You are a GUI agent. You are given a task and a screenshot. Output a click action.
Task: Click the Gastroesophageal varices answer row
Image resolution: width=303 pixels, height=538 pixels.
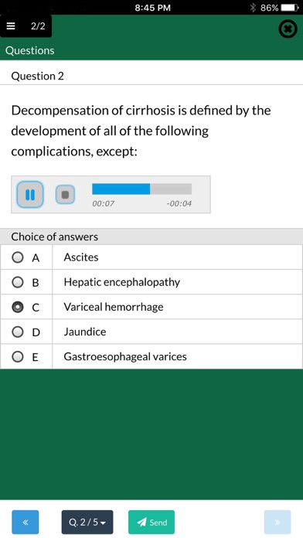tap(151, 356)
